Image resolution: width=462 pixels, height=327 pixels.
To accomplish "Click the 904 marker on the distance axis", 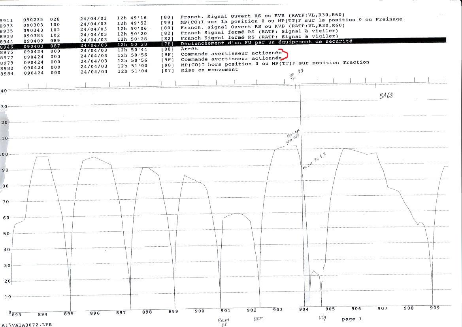I will tap(304, 310).
